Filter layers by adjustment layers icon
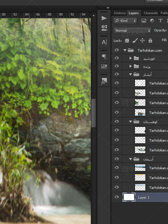The width and height of the screenshot is (168, 224). (152, 21)
